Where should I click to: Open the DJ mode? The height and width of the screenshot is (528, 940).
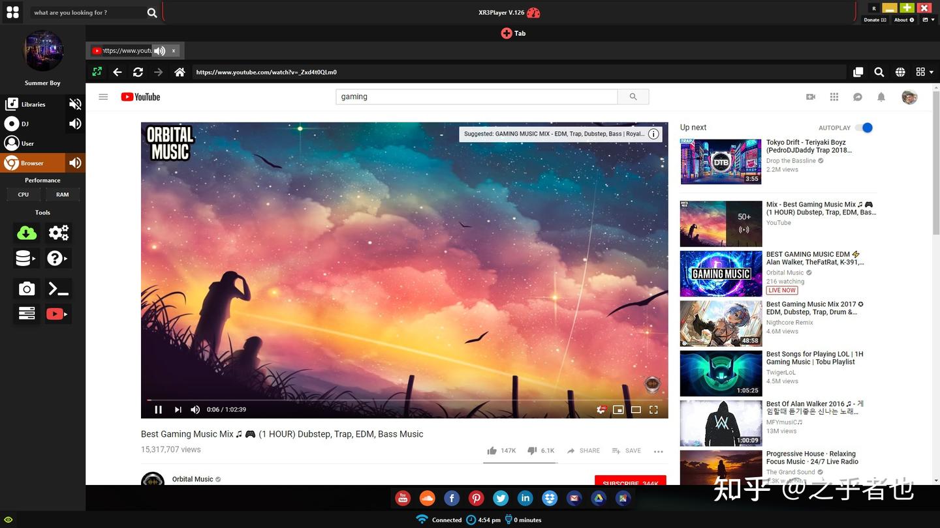[33, 124]
